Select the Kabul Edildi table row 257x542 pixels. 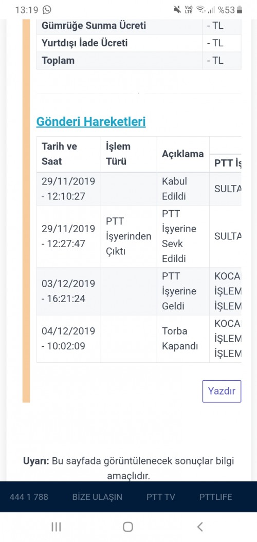pyautogui.click(x=139, y=189)
